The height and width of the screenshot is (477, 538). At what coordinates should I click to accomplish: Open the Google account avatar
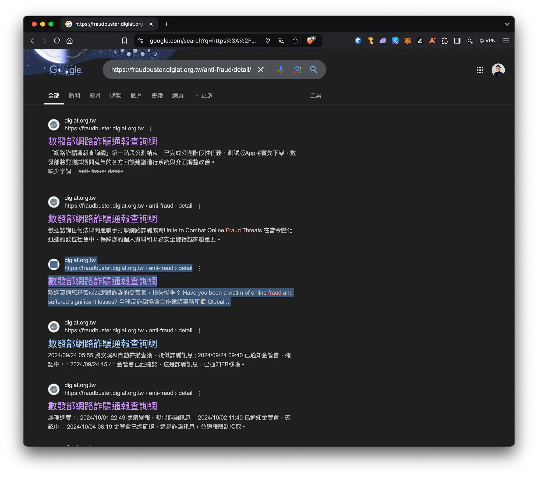(x=498, y=70)
